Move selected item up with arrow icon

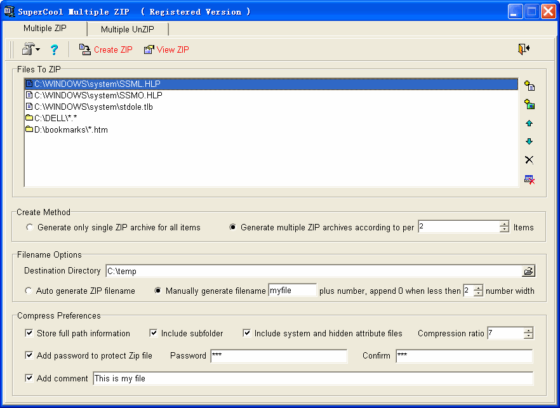pyautogui.click(x=530, y=123)
